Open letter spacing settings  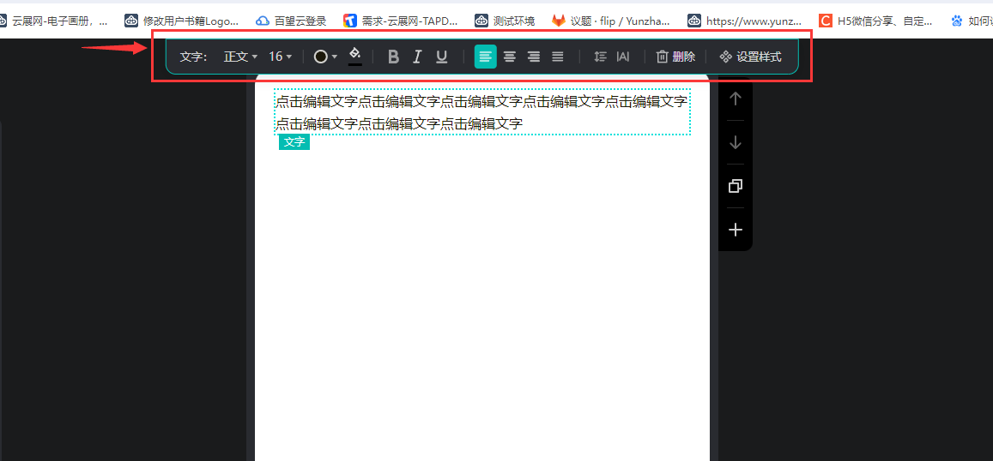tap(623, 57)
